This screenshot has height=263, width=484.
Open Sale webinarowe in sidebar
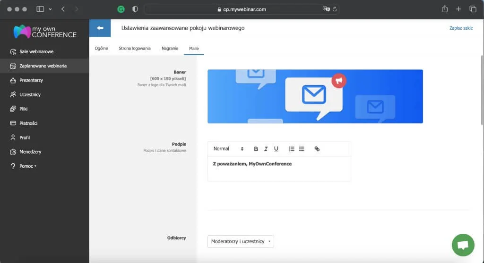[36, 51]
